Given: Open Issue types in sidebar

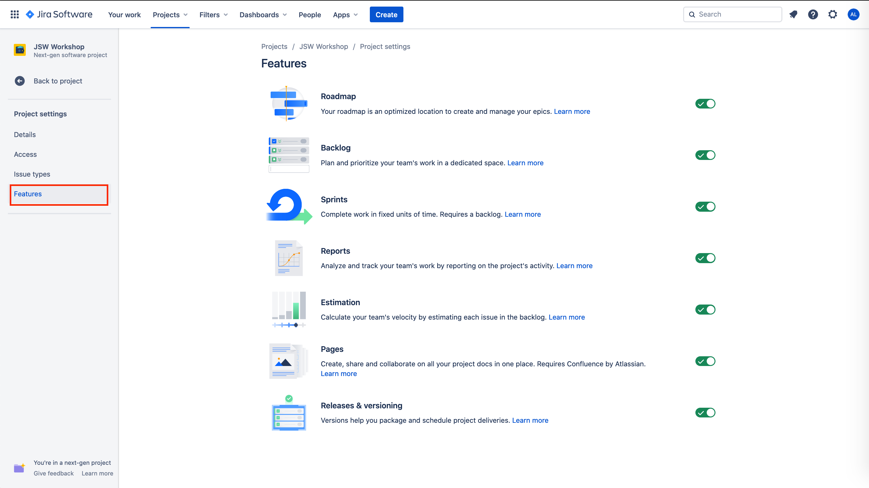Looking at the screenshot, I should [59, 174].
